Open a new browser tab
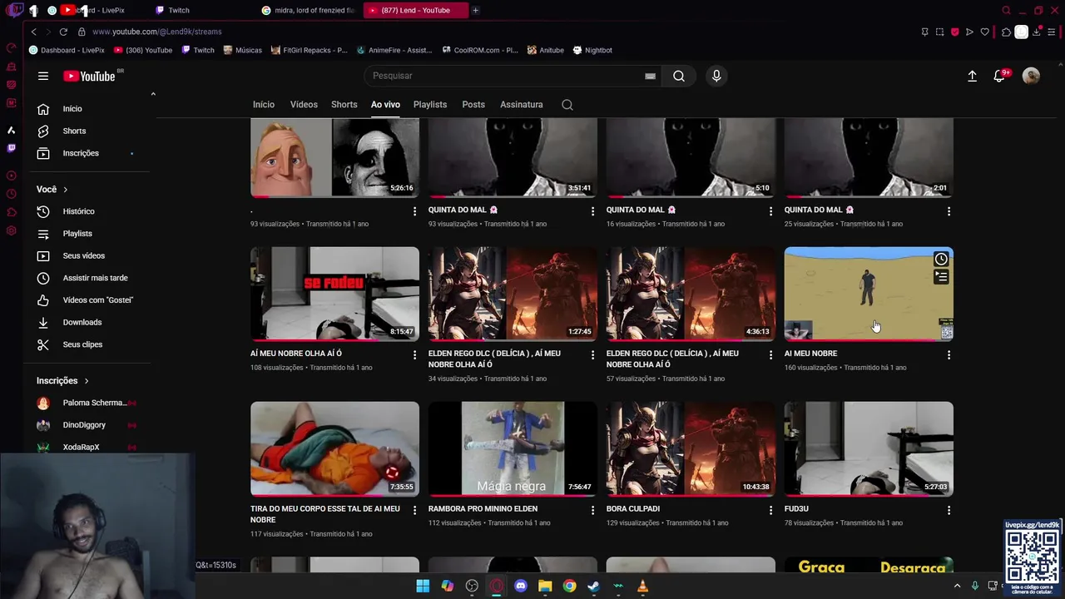Screen dimensions: 1065x599 475,10
